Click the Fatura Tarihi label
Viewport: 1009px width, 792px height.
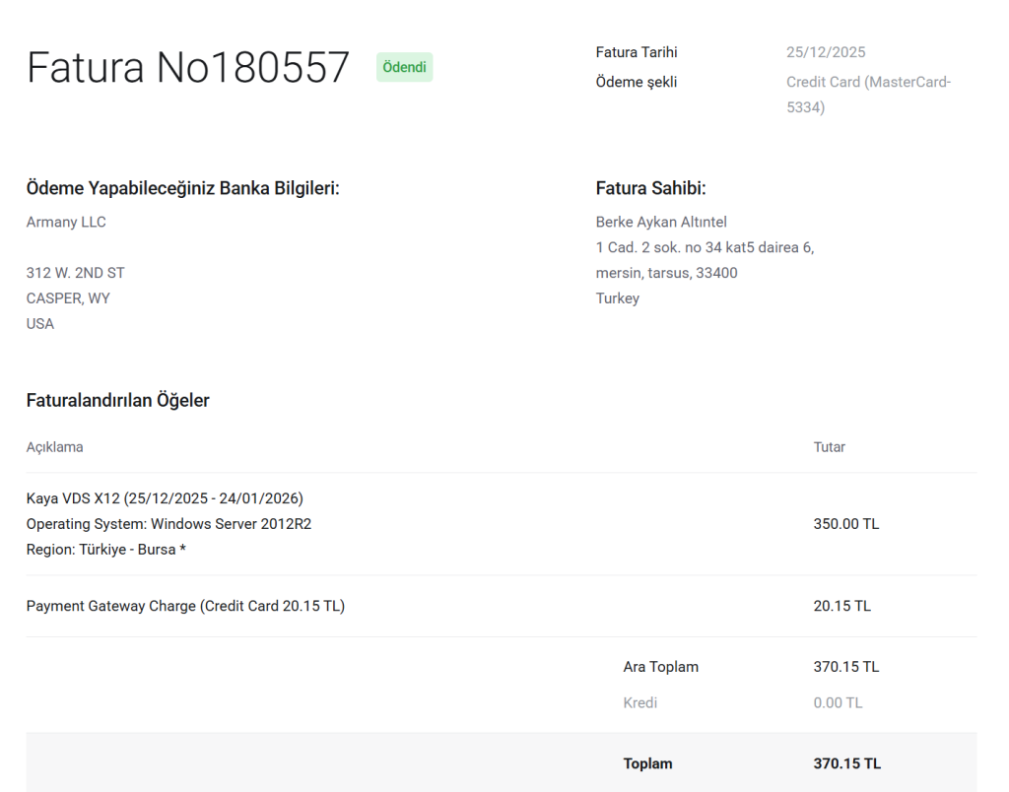[636, 52]
